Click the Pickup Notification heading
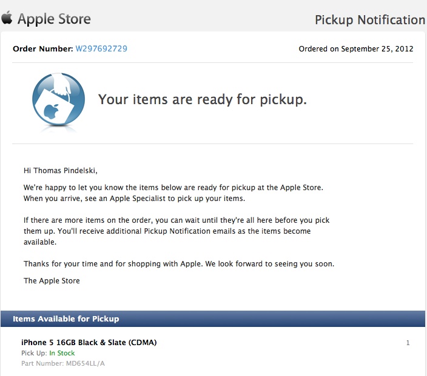This screenshot has height=376, width=427. pyautogui.click(x=370, y=20)
